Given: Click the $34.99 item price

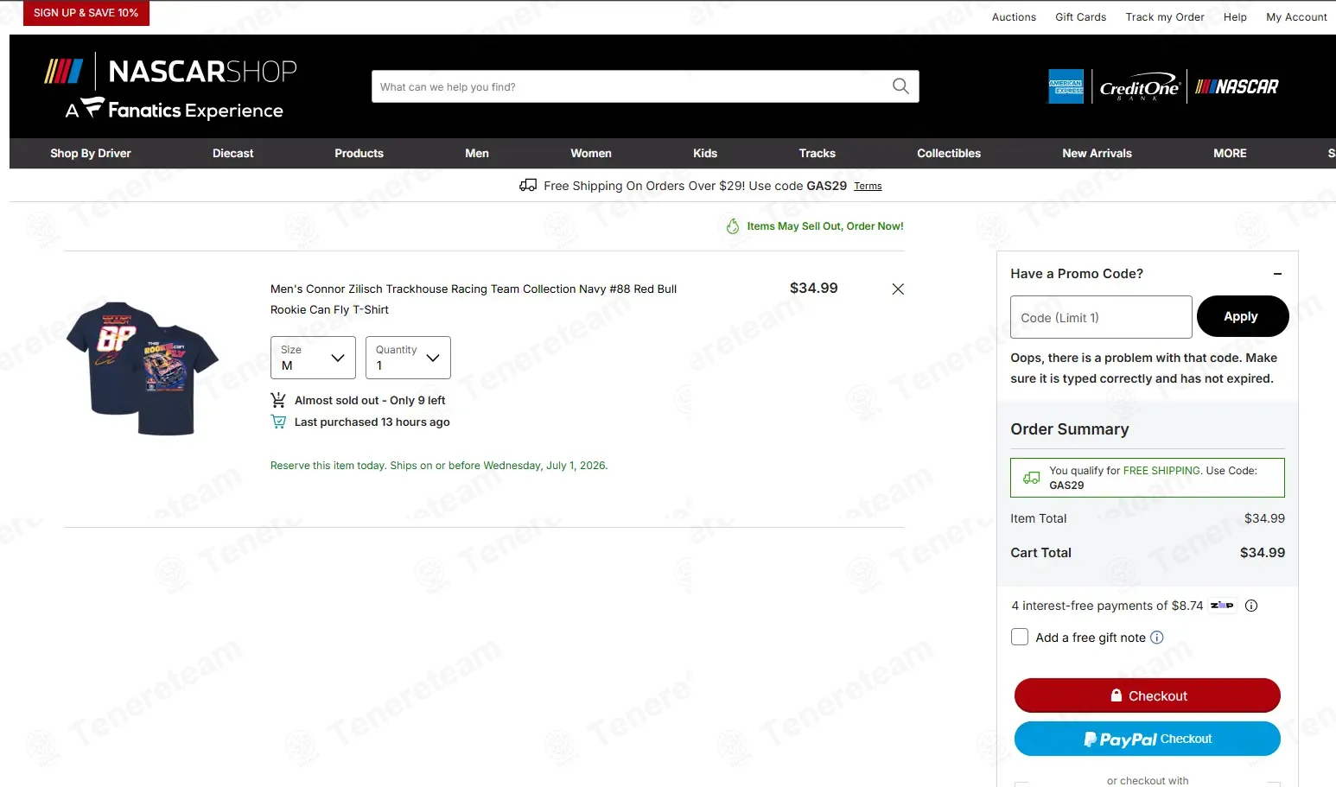Looking at the screenshot, I should coord(813,289).
